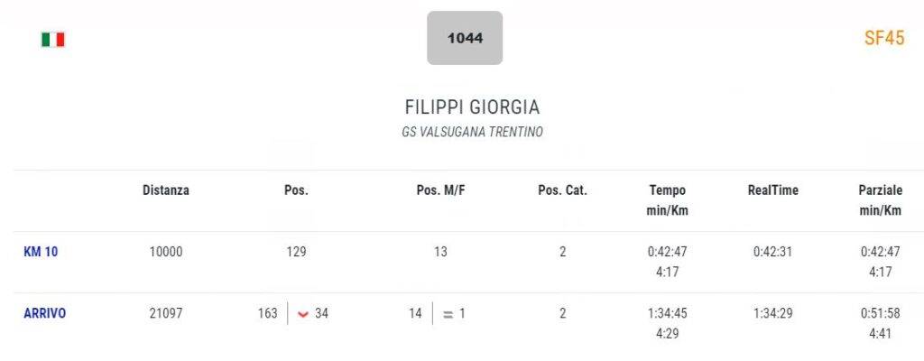
Task: Click the RealTime column header
Action: click(x=773, y=190)
